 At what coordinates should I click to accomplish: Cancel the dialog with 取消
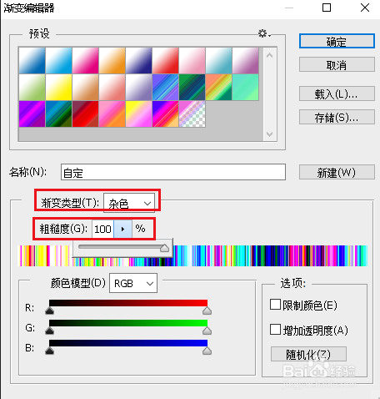point(337,65)
